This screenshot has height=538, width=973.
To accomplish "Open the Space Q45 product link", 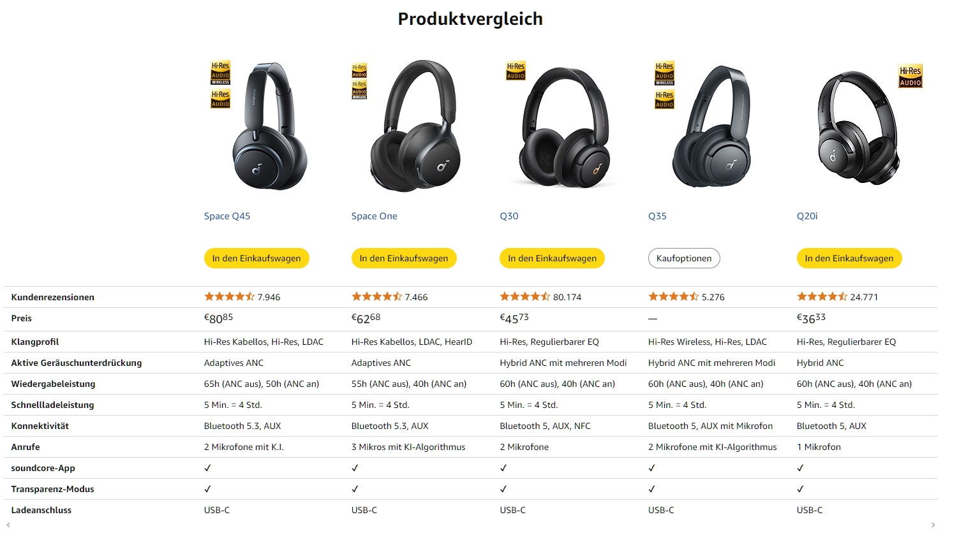I will coord(227,216).
